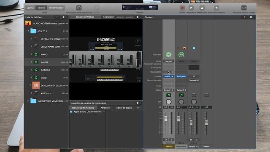The image size is (270, 152).
Task: Collapse the CULTO 1 folder
Action: click(x=28, y=31)
